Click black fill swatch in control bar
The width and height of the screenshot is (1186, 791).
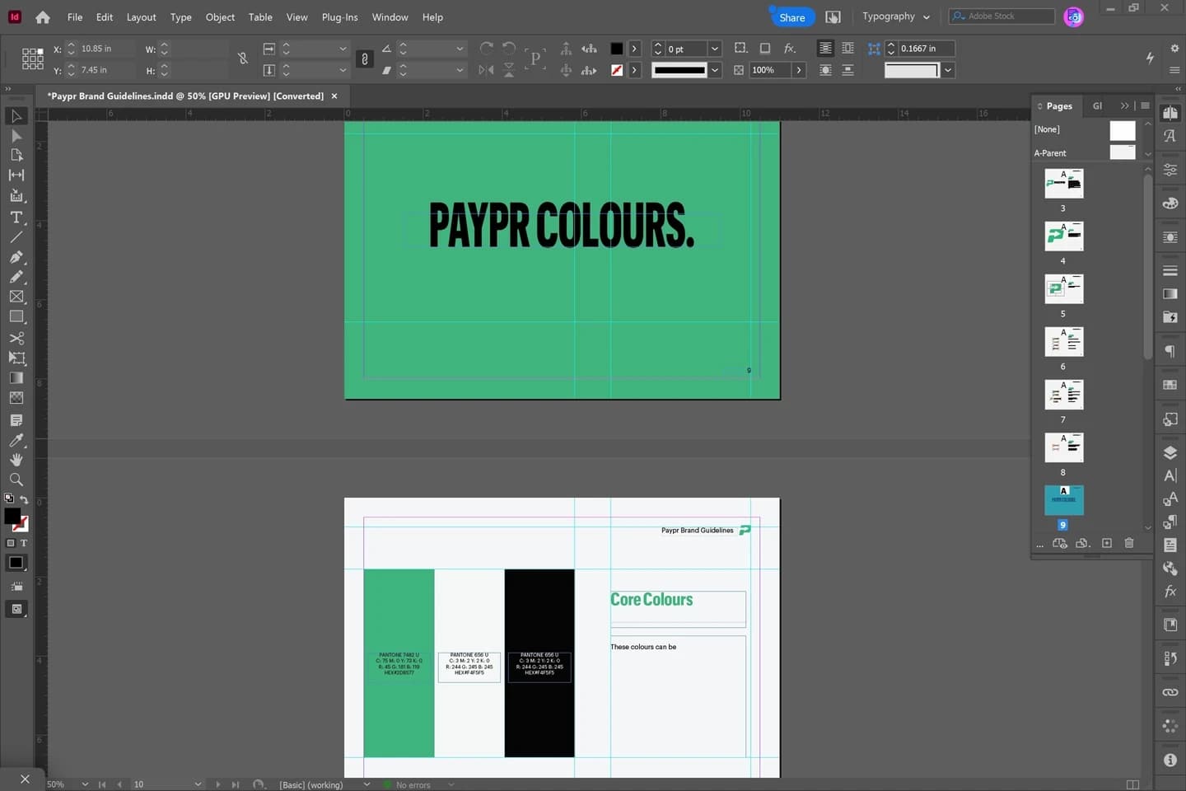[x=616, y=49]
